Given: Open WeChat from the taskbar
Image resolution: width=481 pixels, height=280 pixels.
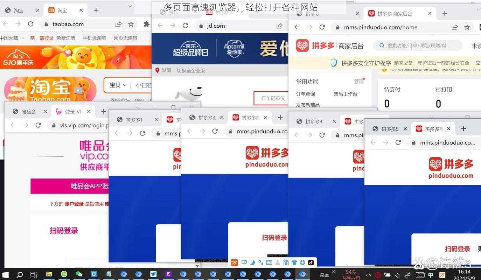Looking at the screenshot, I should [x=79, y=274].
